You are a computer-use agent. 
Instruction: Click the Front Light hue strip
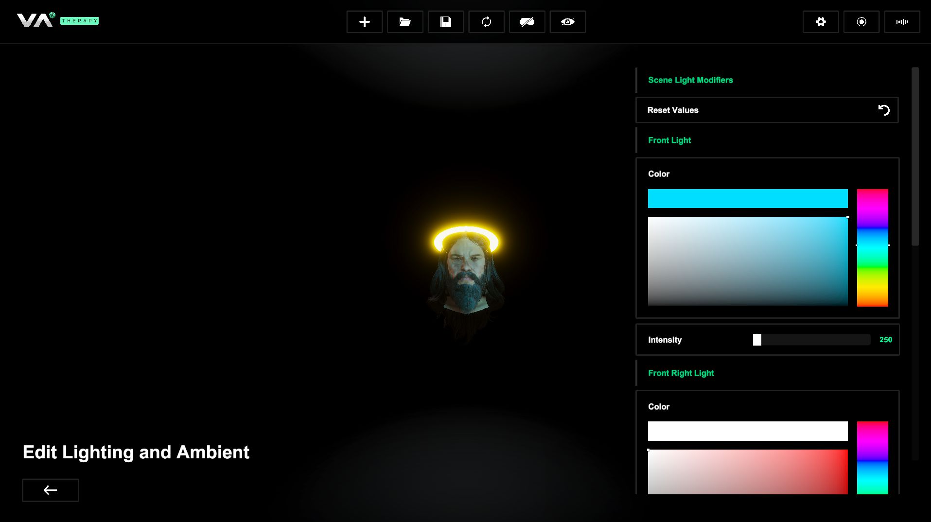point(872,248)
